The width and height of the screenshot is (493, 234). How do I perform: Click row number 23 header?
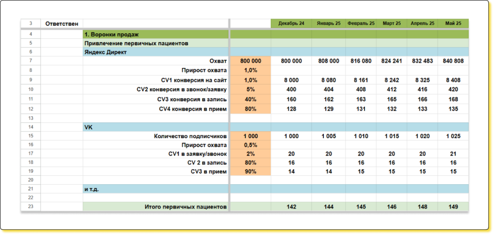coord(31,207)
